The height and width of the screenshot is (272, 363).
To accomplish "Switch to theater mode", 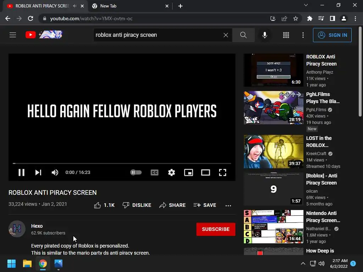I will [x=206, y=172].
